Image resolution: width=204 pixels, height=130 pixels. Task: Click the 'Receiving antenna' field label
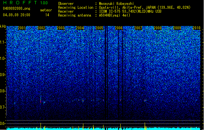[75, 15]
